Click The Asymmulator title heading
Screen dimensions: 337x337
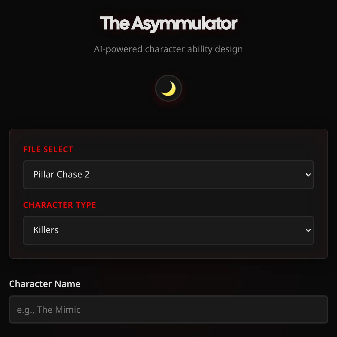point(168,23)
